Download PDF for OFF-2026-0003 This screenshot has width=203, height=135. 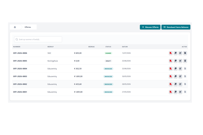tap(171, 76)
